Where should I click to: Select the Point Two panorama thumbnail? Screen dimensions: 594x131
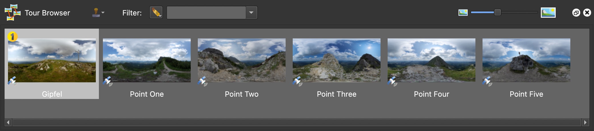242,60
